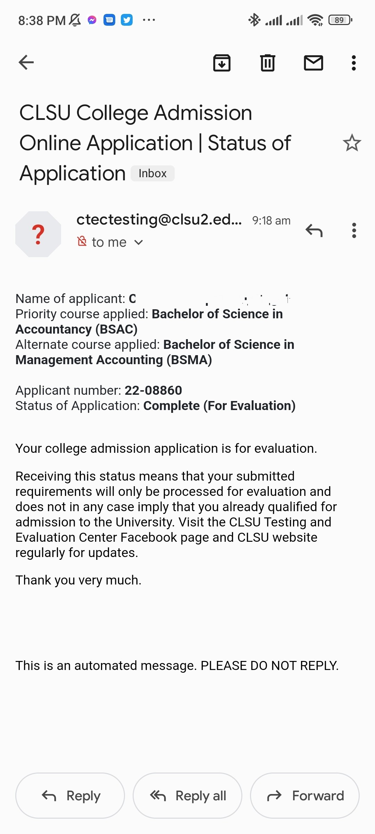Archive this email
Image resolution: width=375 pixels, height=834 pixels.
tap(222, 63)
